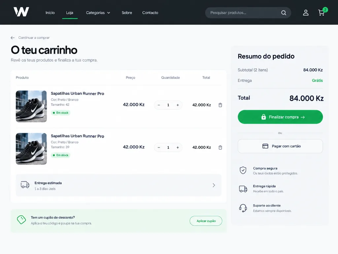
Task: Click the Preço column header
Action: (130, 78)
